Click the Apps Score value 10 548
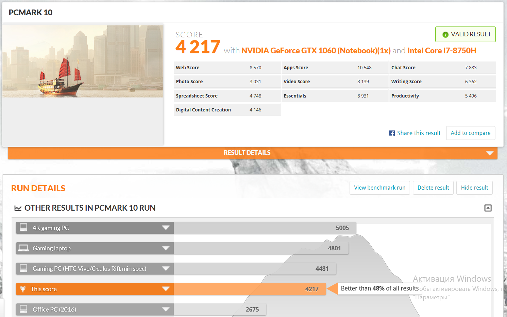This screenshot has width=507, height=317. 364,68
